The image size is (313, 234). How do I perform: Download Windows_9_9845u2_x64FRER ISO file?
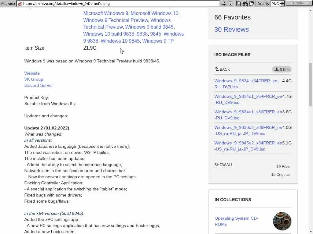pyautogui.click(x=248, y=146)
